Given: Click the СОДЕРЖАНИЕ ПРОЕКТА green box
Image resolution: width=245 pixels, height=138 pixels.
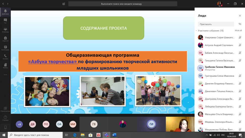Looking at the screenshot, I should tap(103, 28).
